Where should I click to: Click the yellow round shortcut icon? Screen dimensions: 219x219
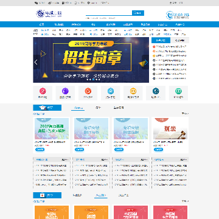133,91
